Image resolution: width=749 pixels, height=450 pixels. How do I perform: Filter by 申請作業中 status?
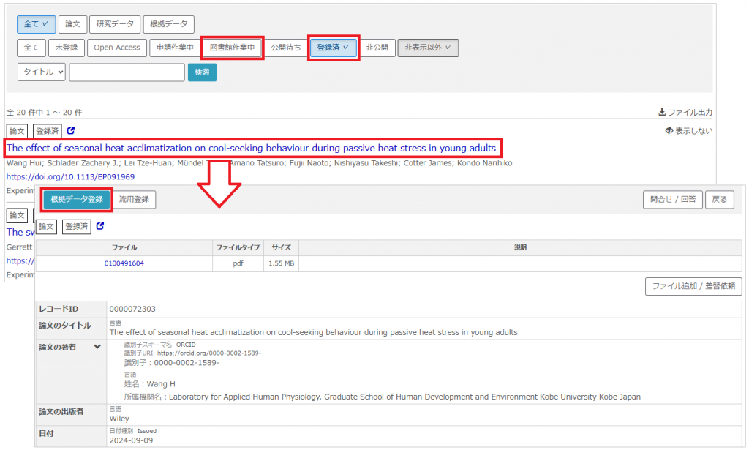175,48
